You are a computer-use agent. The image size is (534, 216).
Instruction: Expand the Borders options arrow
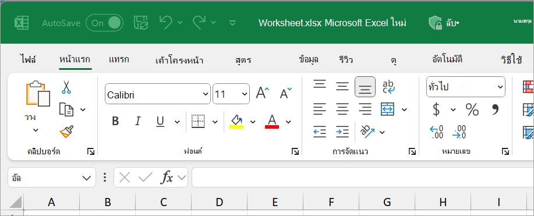(x=215, y=121)
